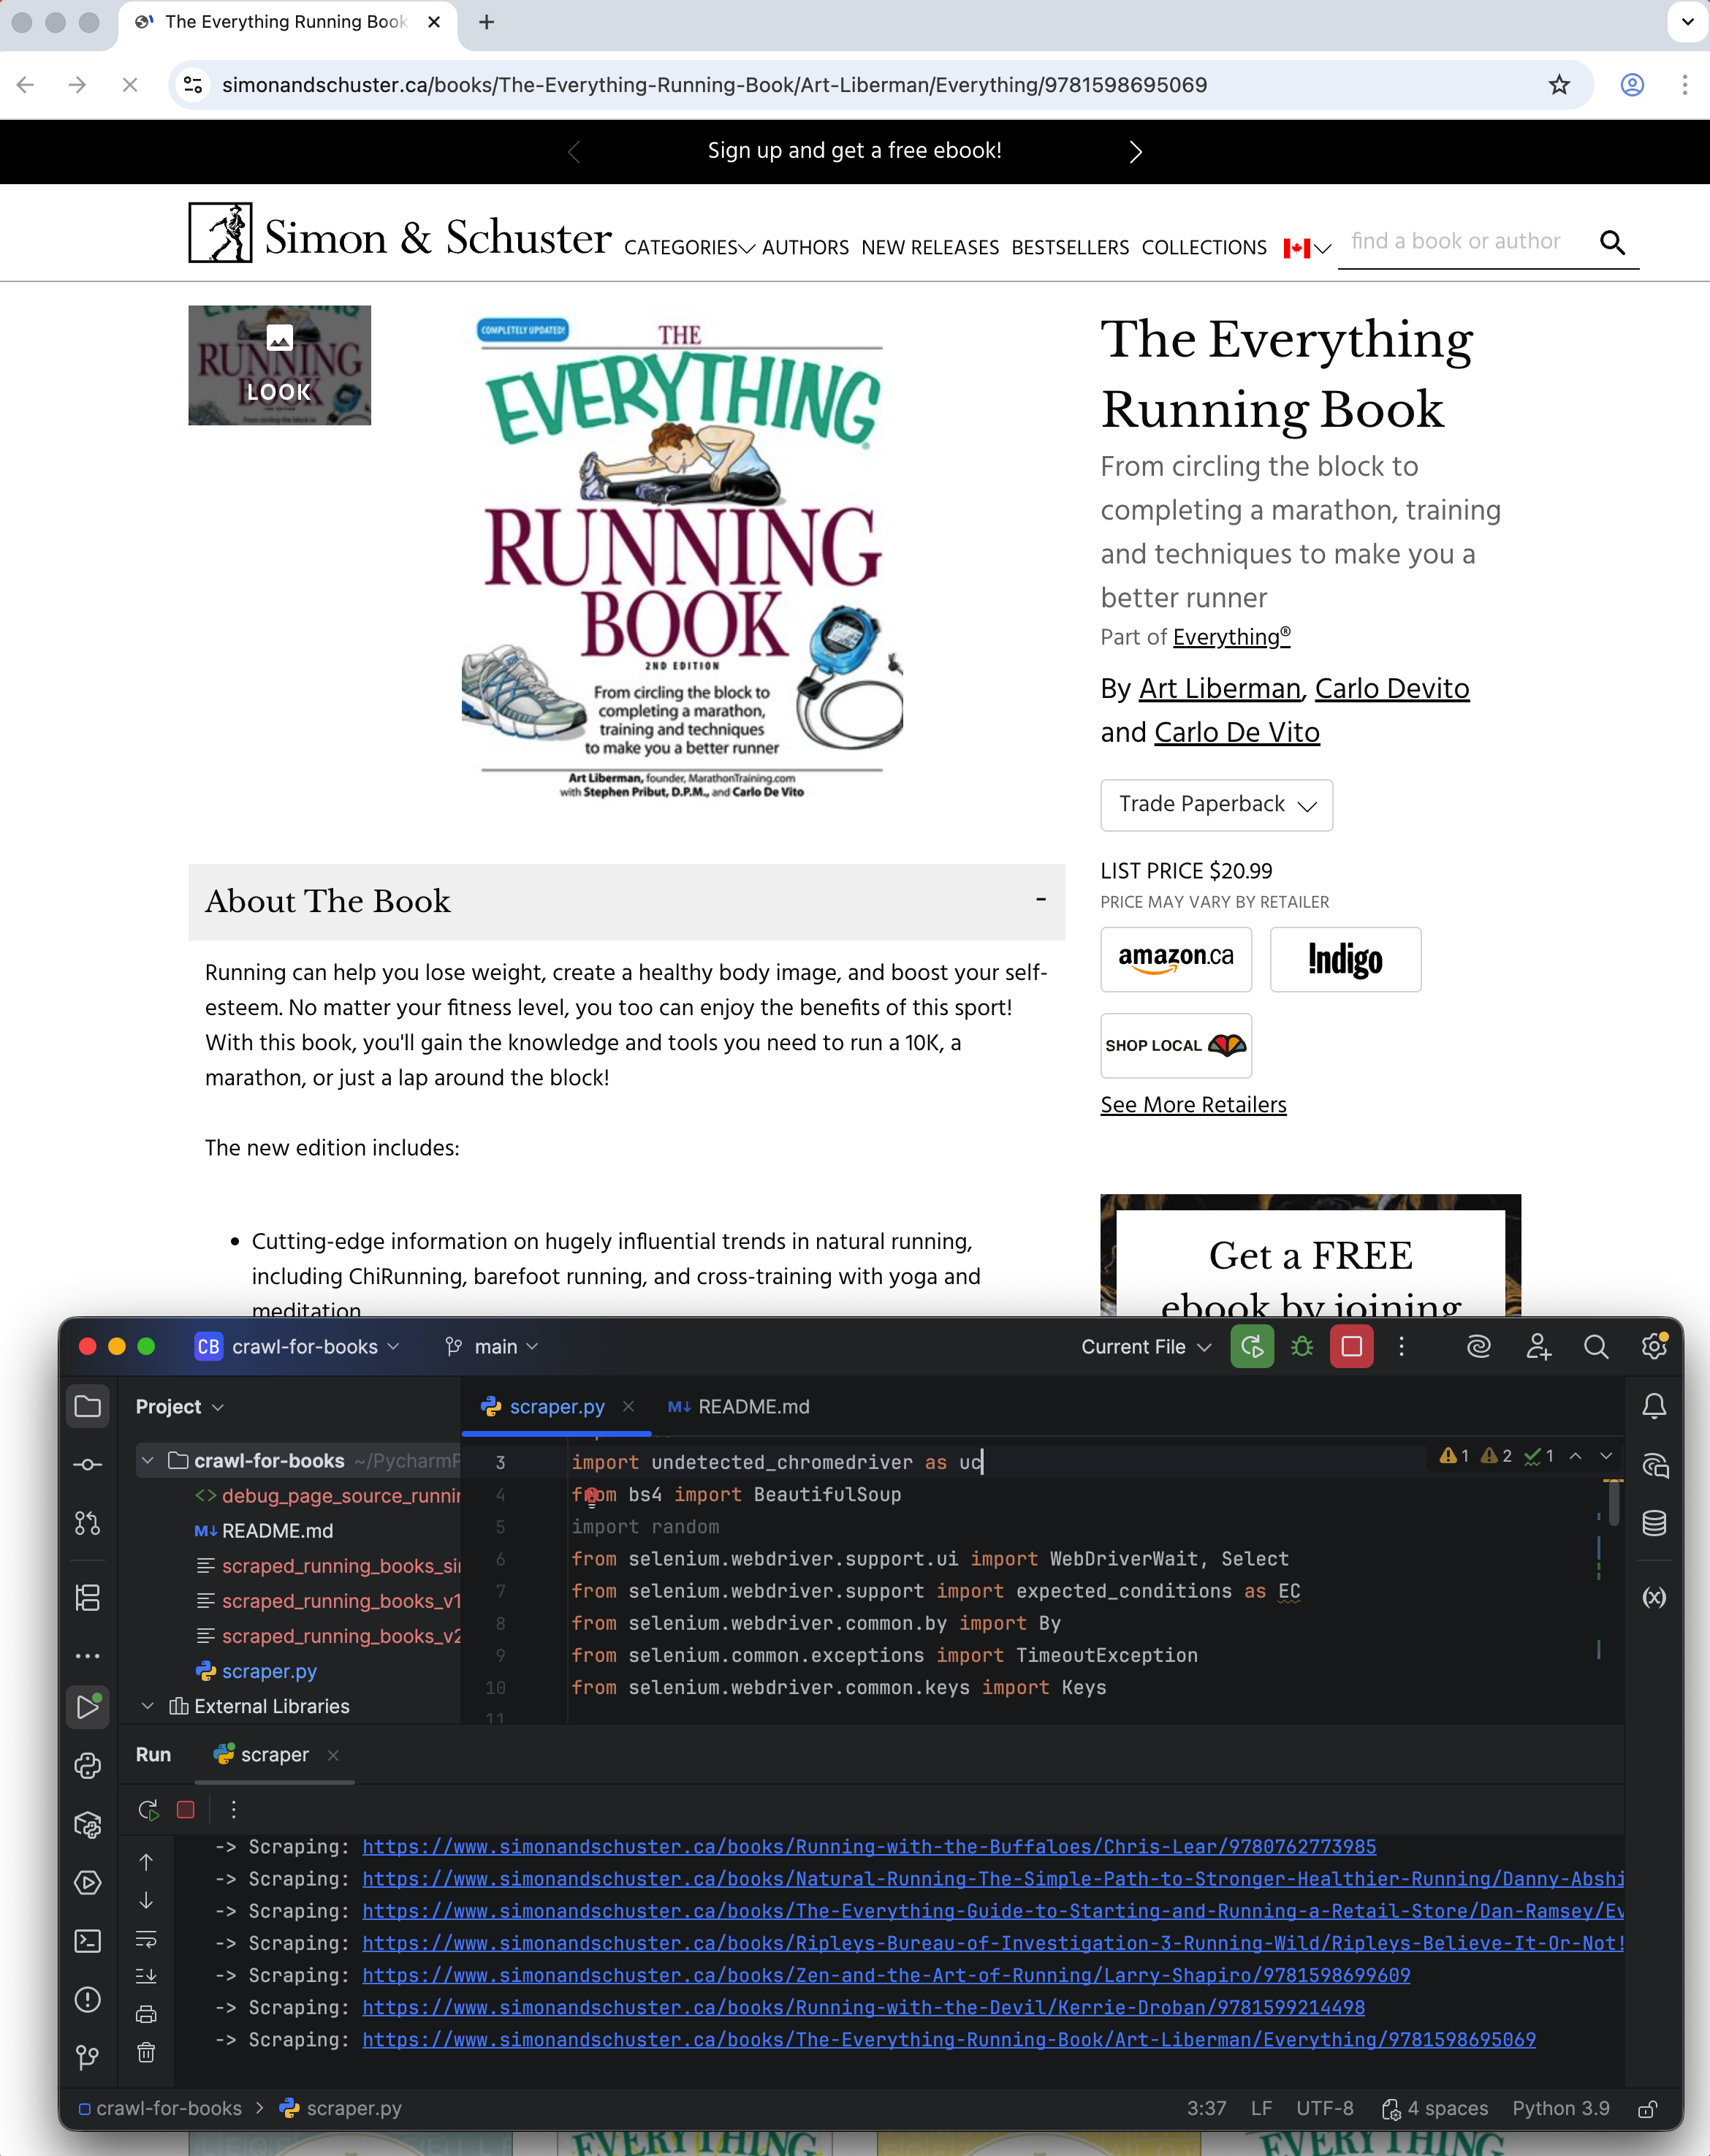The height and width of the screenshot is (2156, 1710).
Task: Click the Debug bug icon
Action: coord(1302,1347)
